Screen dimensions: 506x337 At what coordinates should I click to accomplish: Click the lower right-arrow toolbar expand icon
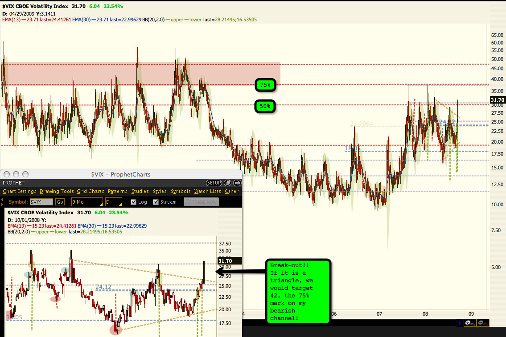coord(2,204)
